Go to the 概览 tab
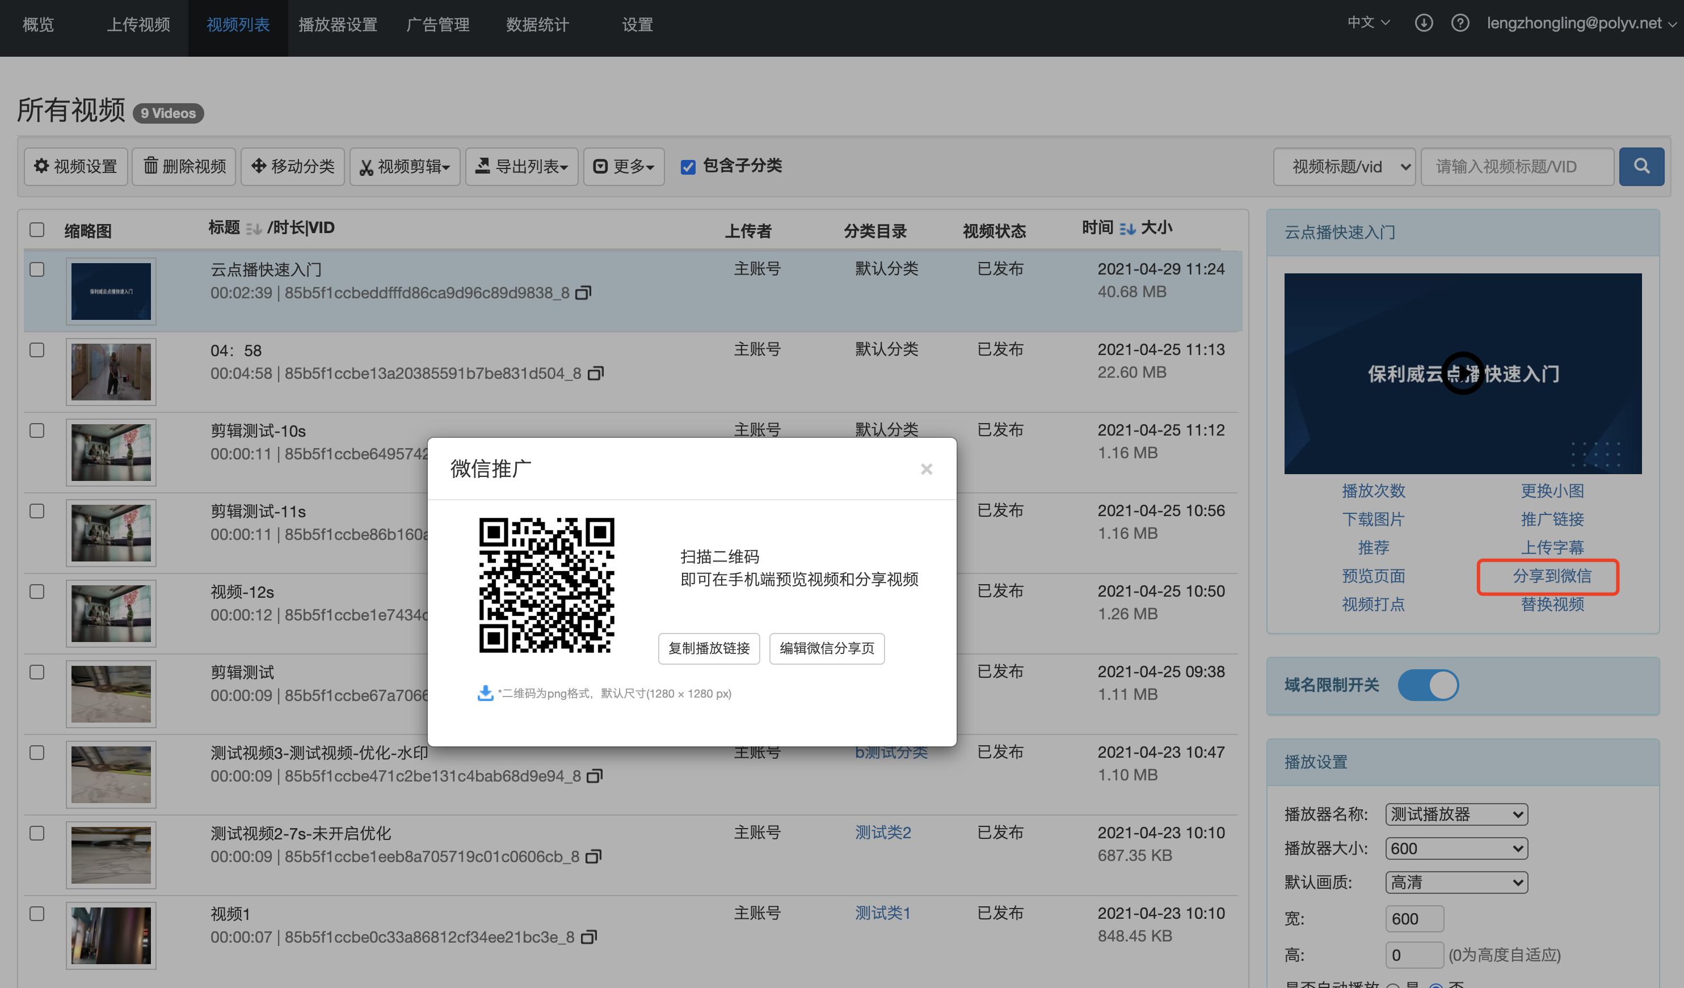 pos(38,25)
